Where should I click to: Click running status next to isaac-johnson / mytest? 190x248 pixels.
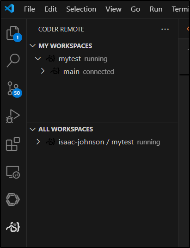pos(148,142)
